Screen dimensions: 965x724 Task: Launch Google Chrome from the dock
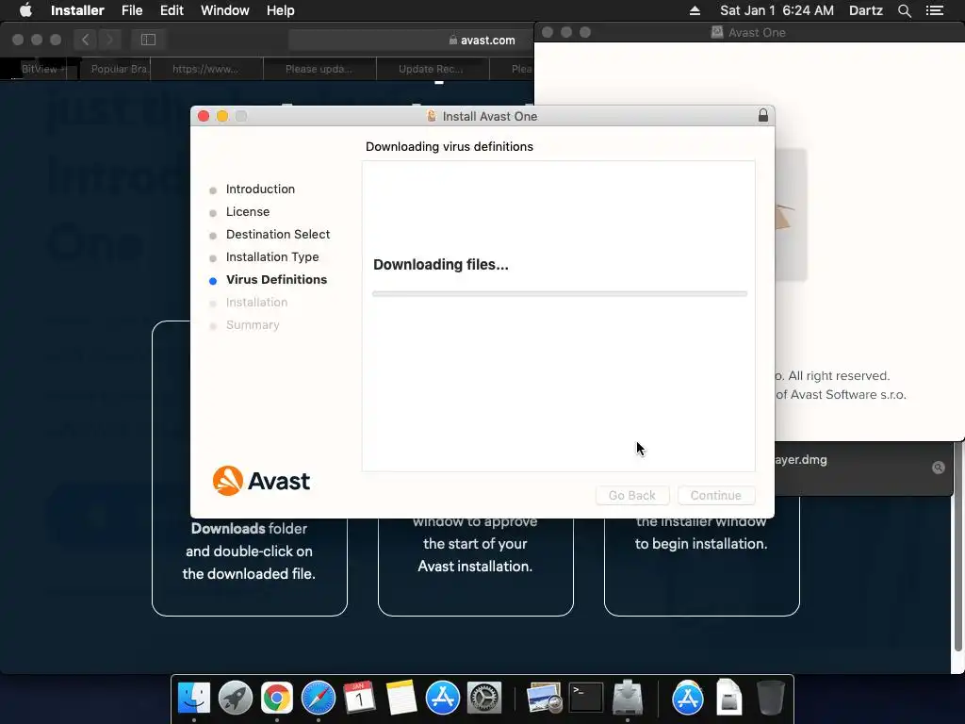[x=276, y=699]
